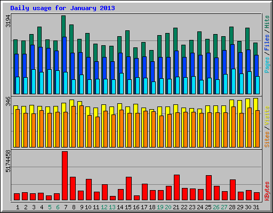Select the 346 visits axis value
This screenshot has width=273, height=213.
[8, 101]
